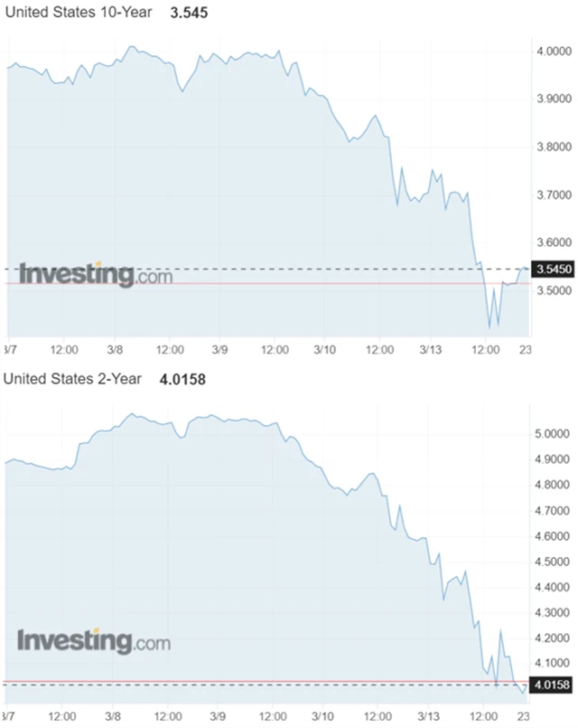Image resolution: width=578 pixels, height=728 pixels.
Task: Select the 3/9 date on the 2-Year time axis
Action: pyautogui.click(x=221, y=713)
